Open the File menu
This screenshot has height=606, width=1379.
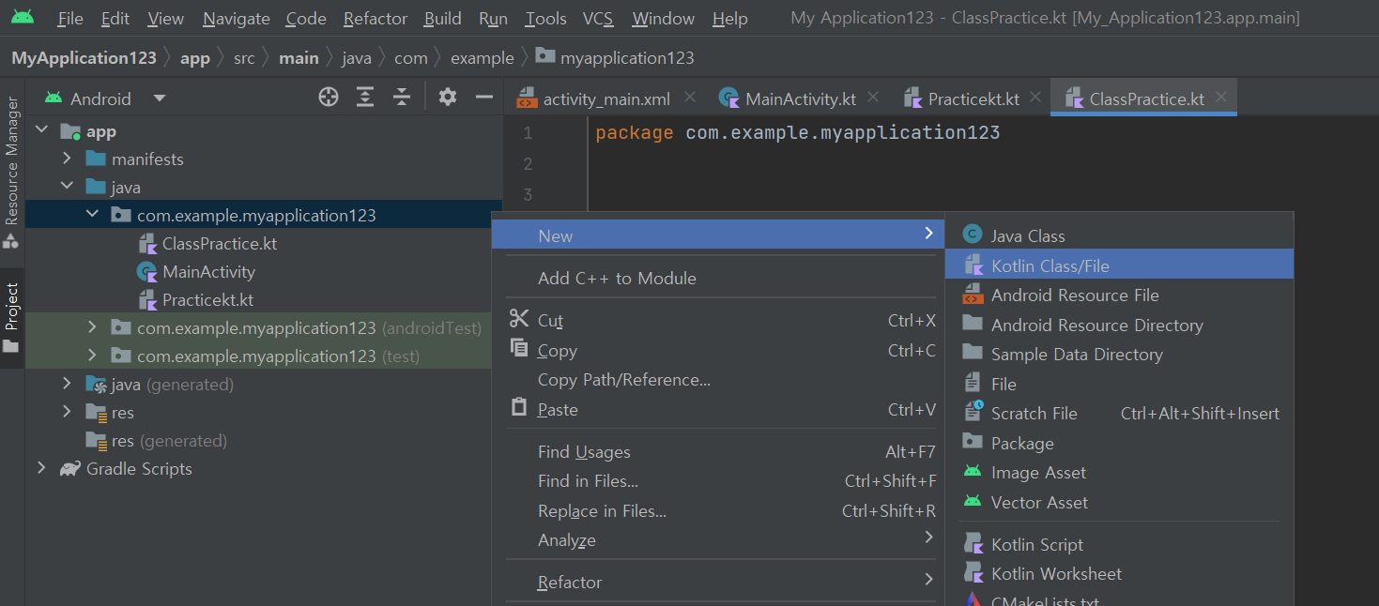(70, 19)
